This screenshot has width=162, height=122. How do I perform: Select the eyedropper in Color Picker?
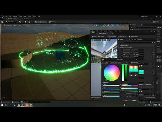pyautogui.click(x=136, y=75)
